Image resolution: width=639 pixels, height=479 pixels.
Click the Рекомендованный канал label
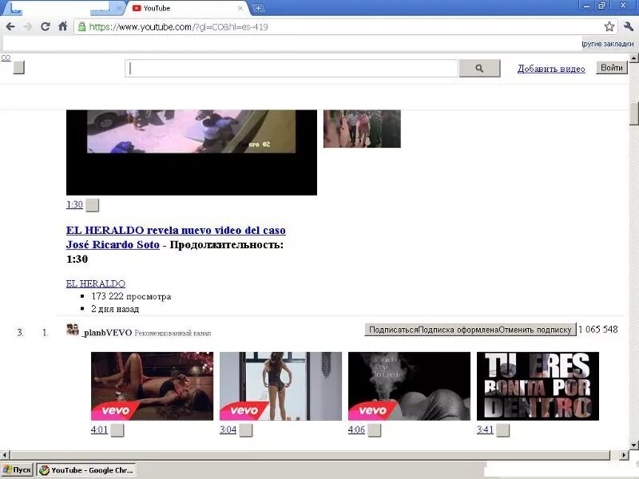(x=173, y=333)
